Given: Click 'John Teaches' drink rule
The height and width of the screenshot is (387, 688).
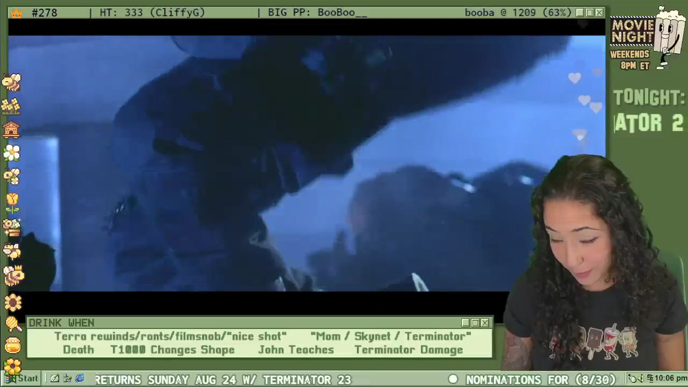Looking at the screenshot, I should (x=296, y=350).
